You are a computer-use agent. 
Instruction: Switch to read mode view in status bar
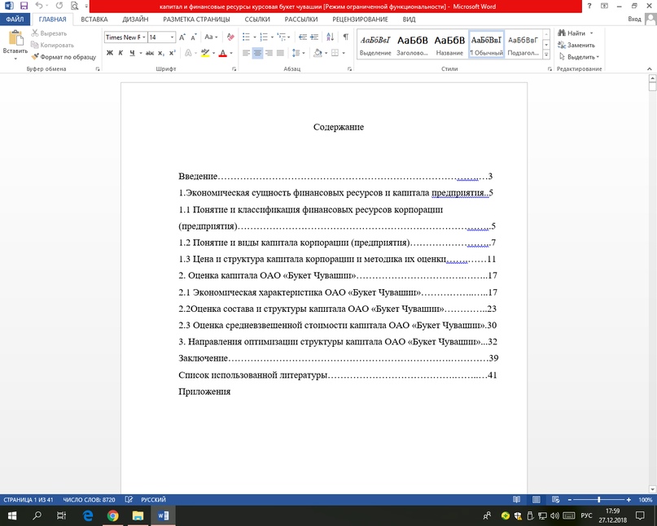pyautogui.click(x=517, y=500)
